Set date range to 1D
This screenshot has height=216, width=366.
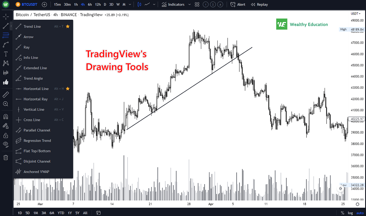pos(20,213)
